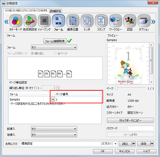
Task: Open arrow beside 保存 button
Action: point(152,144)
